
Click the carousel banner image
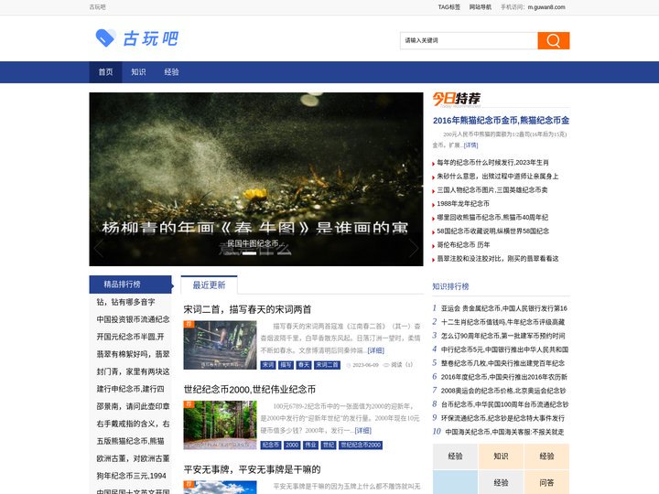[256, 179]
